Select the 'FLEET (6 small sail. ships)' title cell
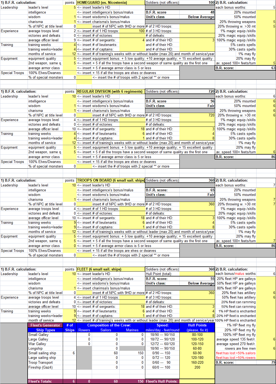The image size is (276, 384). [111, 269]
